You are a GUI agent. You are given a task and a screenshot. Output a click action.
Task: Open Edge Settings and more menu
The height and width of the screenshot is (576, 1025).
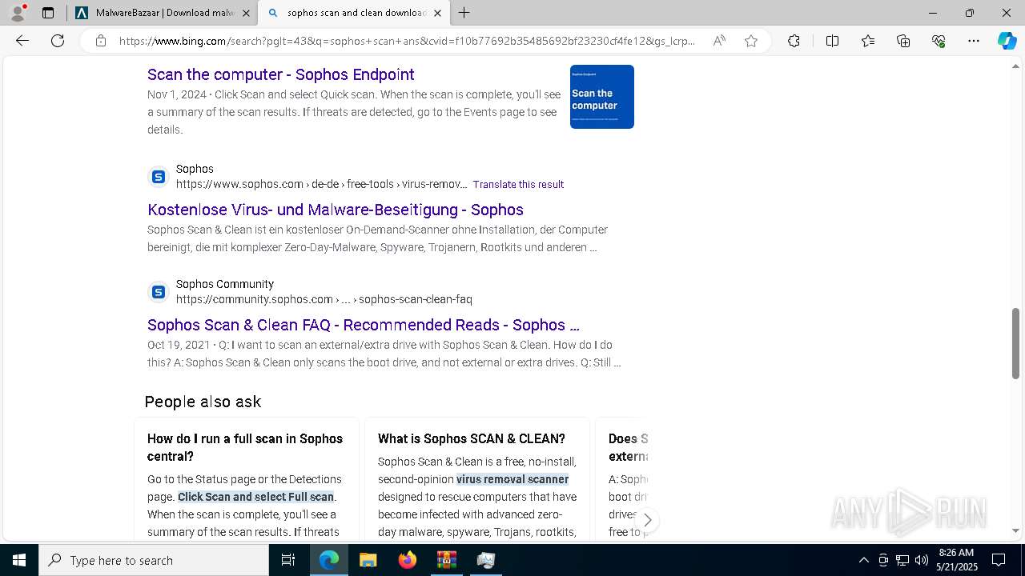pos(974,41)
